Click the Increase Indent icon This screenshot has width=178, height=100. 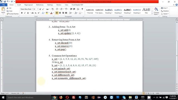click(74, 9)
